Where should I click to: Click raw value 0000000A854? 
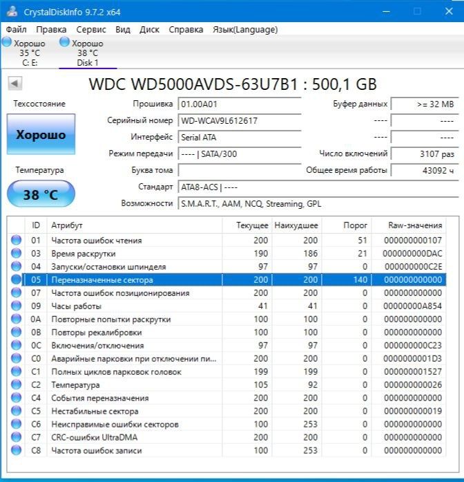pyautogui.click(x=412, y=306)
